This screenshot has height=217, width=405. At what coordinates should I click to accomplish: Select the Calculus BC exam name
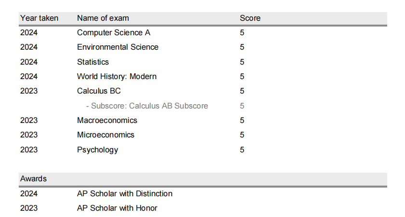(x=99, y=91)
